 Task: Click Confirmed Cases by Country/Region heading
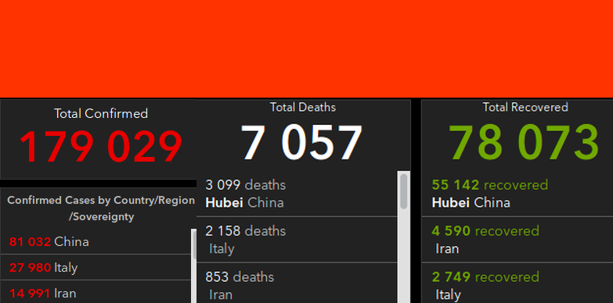(101, 209)
